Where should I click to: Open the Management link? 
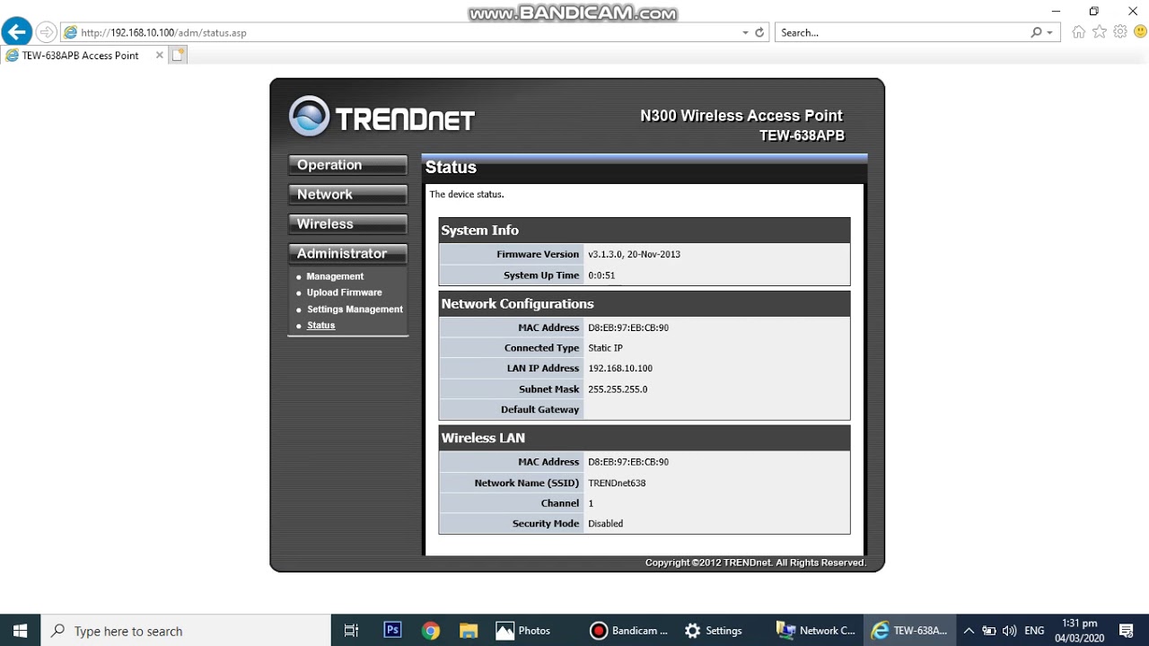click(335, 276)
